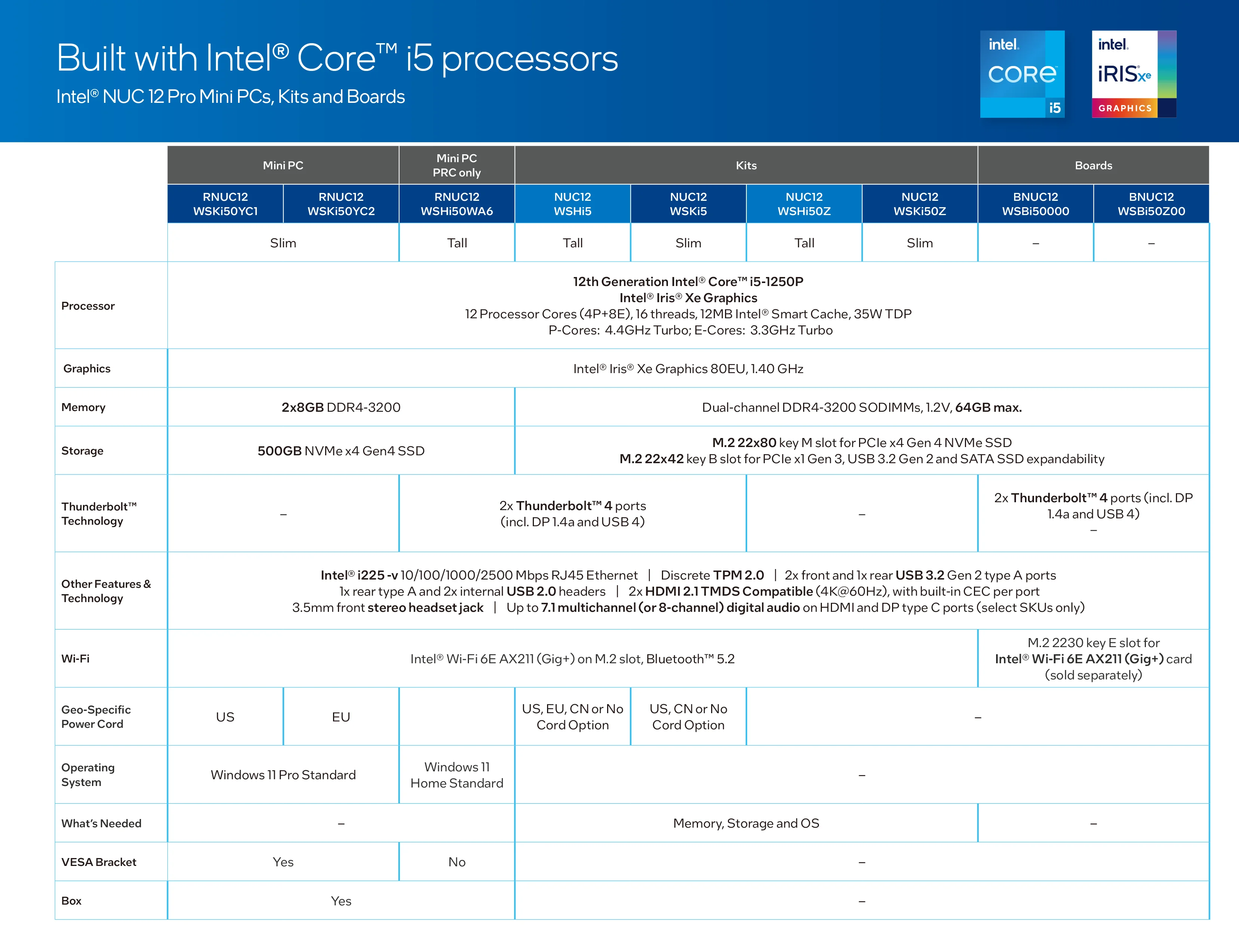This screenshot has height=929, width=1239.
Task: Click the Windows 11 Home Standard cell
Action: [457, 774]
